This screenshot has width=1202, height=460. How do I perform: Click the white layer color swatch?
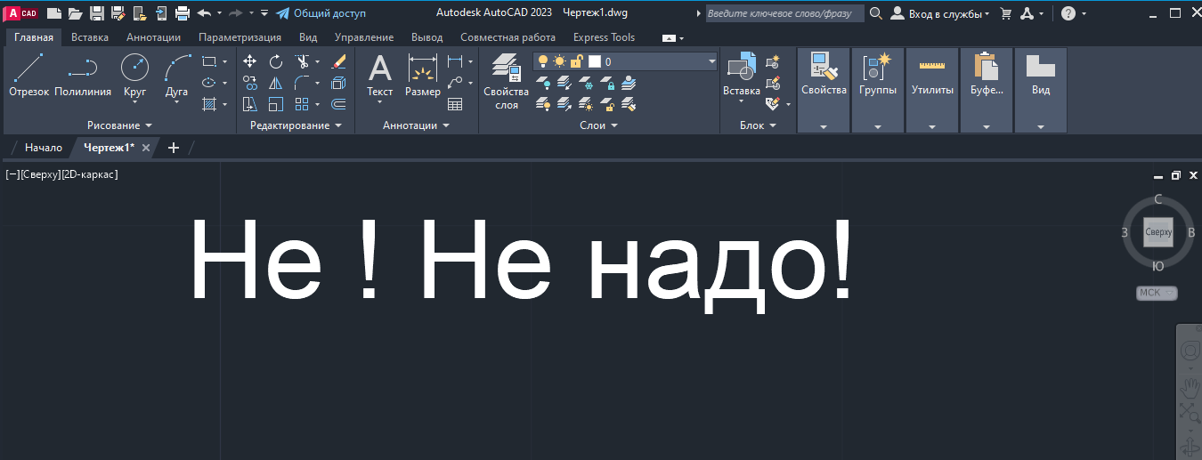coord(595,61)
